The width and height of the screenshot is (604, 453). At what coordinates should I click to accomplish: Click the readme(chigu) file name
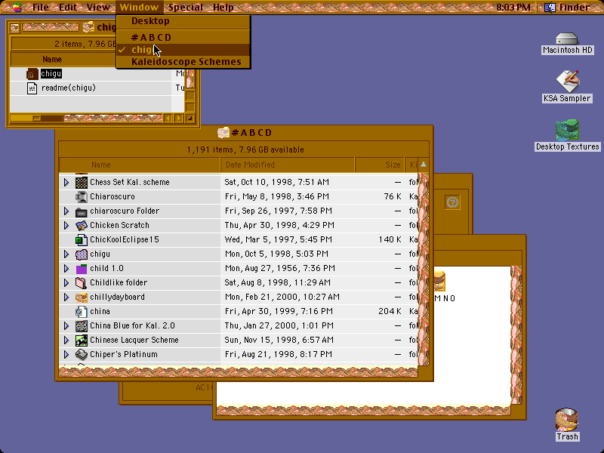[69, 88]
